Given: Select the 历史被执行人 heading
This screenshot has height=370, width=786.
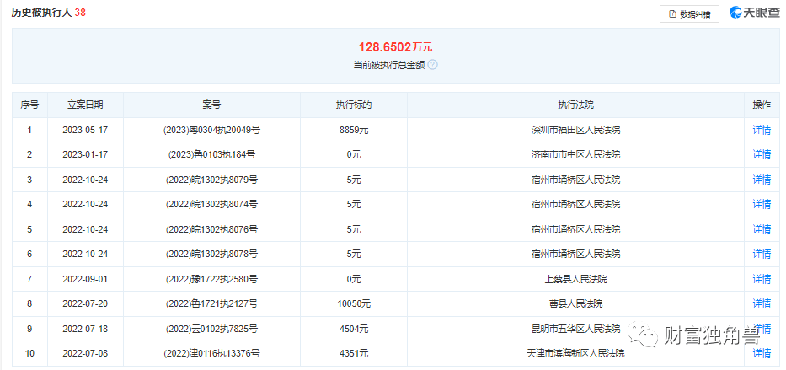Looking at the screenshot, I should pos(41,13).
